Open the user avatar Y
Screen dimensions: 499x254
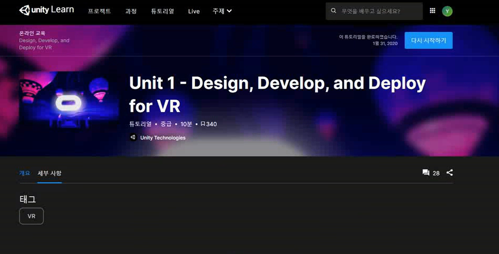click(447, 11)
